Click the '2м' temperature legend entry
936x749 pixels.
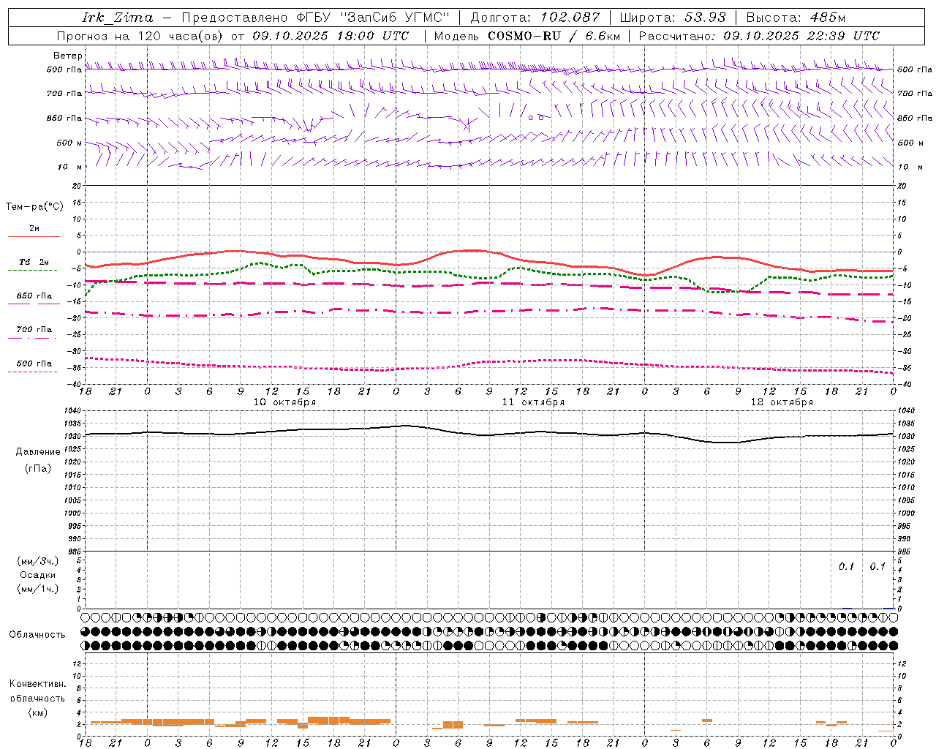pyautogui.click(x=34, y=228)
